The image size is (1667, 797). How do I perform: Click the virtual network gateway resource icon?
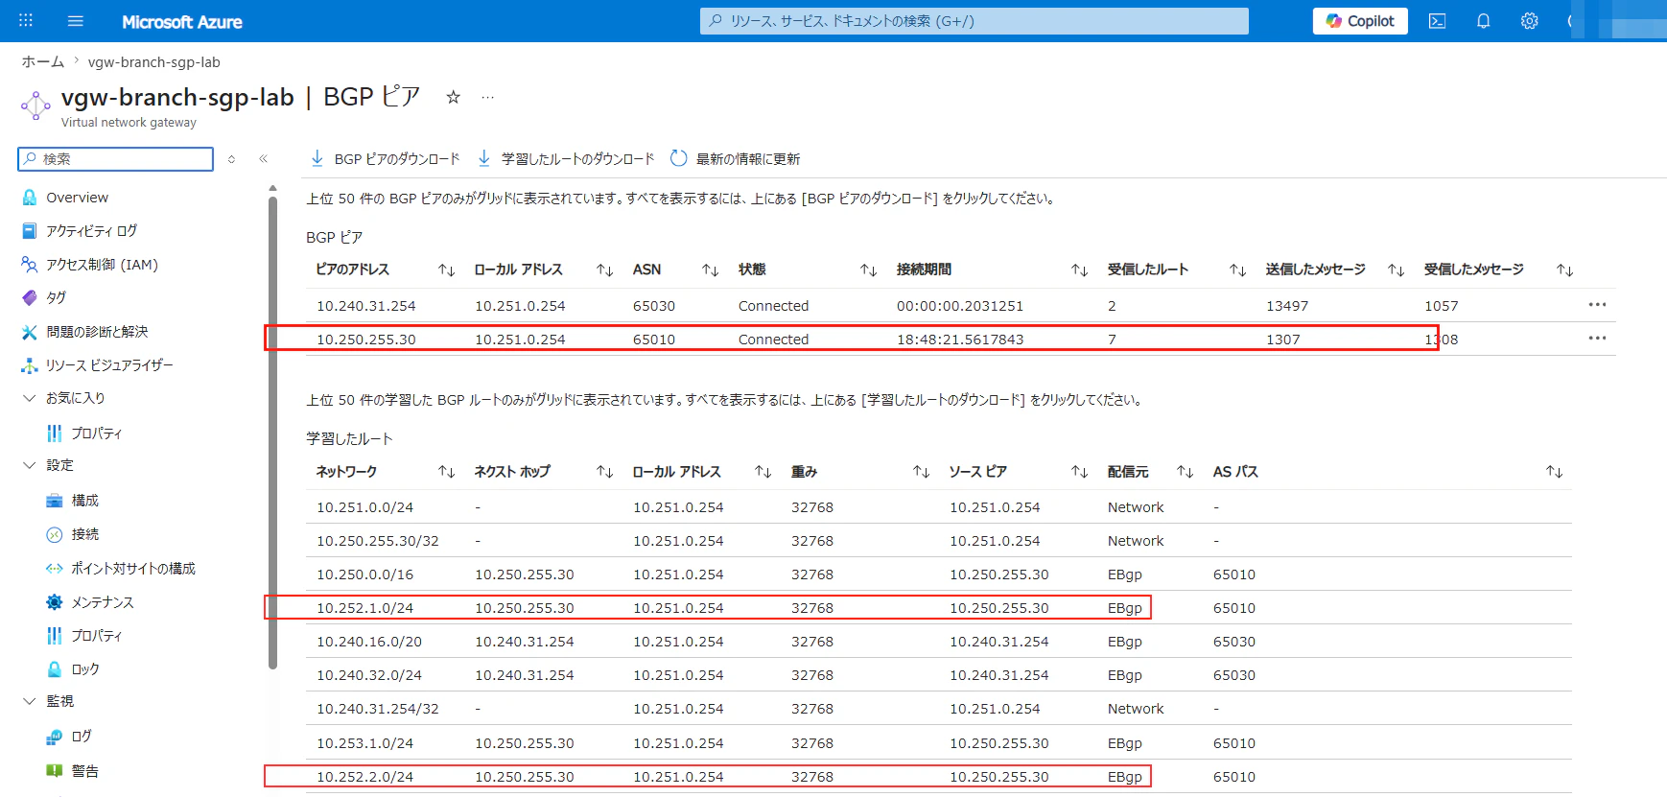[x=35, y=105]
